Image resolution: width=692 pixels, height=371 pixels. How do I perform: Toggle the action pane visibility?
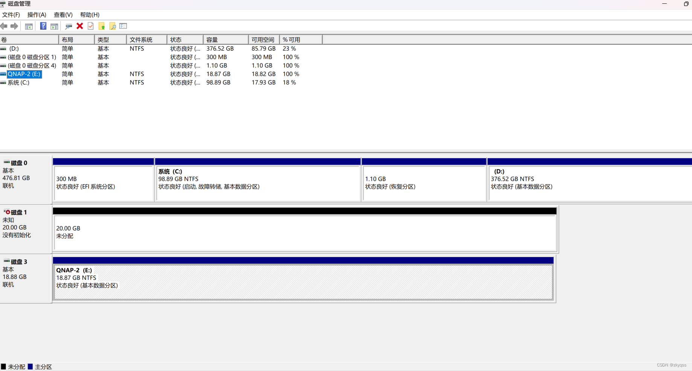(x=54, y=26)
